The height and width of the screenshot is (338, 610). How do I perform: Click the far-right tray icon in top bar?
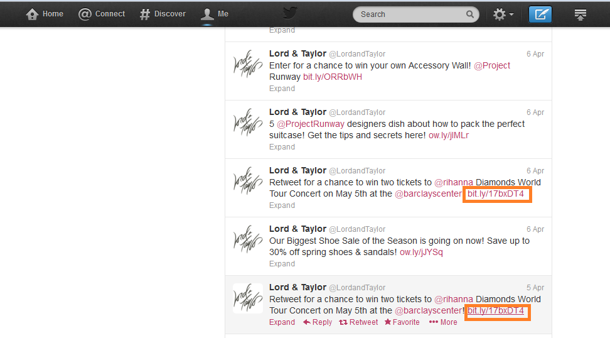pos(580,14)
